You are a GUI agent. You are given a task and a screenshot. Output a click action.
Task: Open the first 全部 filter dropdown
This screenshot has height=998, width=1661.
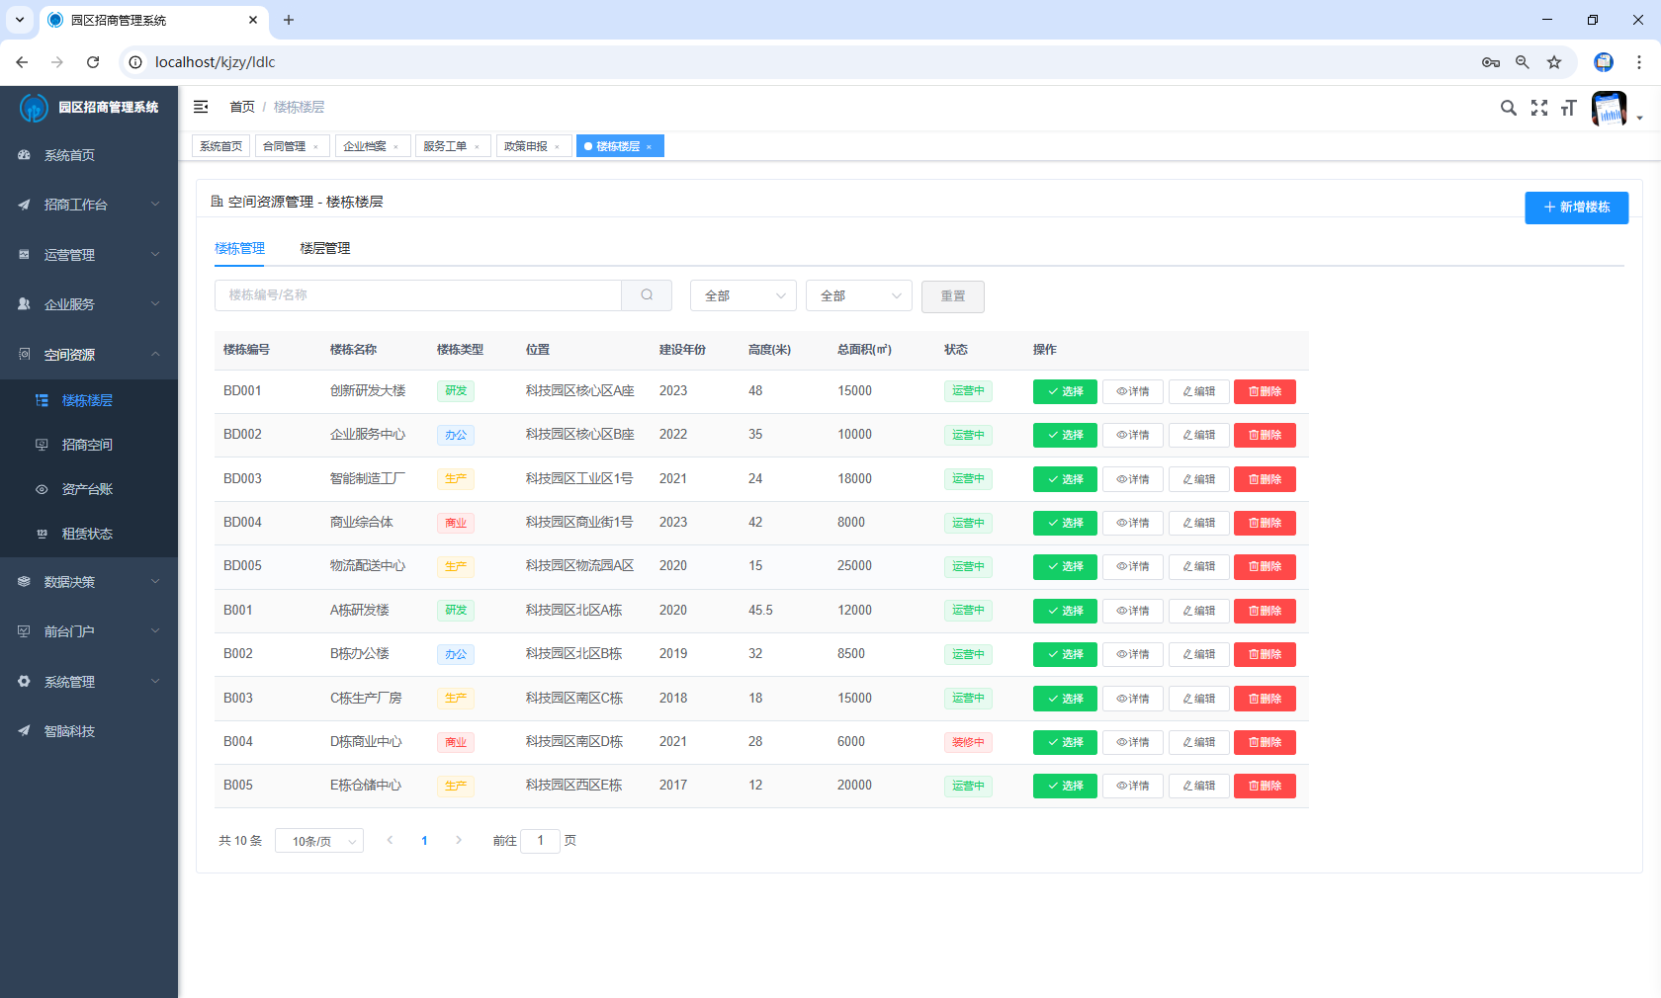[743, 296]
